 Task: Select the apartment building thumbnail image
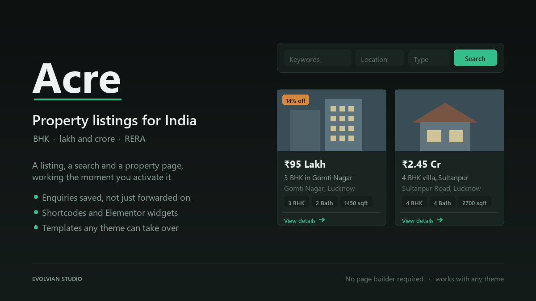click(331, 120)
